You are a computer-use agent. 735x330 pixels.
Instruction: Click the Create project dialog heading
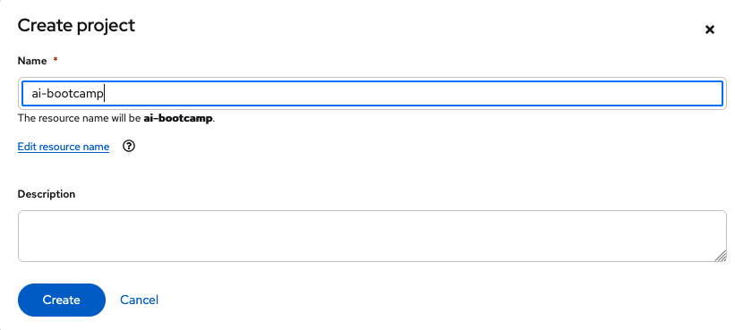(x=76, y=25)
